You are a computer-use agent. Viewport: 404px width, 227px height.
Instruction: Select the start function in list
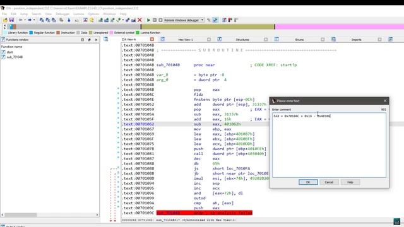9,52
